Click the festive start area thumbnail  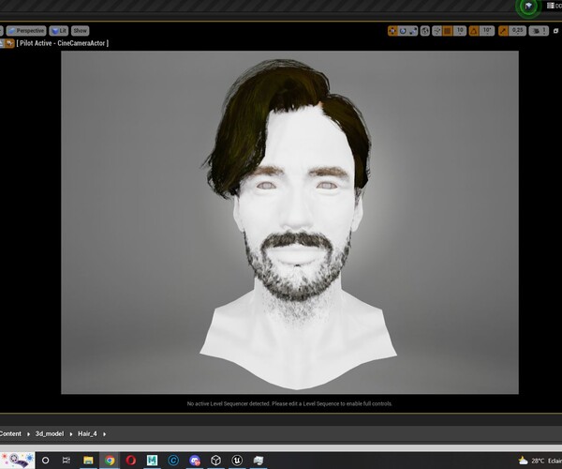coord(17,461)
